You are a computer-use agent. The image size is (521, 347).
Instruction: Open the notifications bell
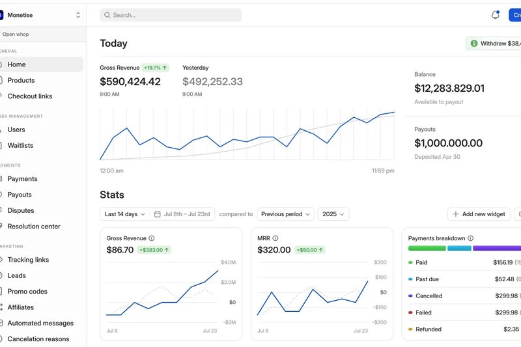495,15
